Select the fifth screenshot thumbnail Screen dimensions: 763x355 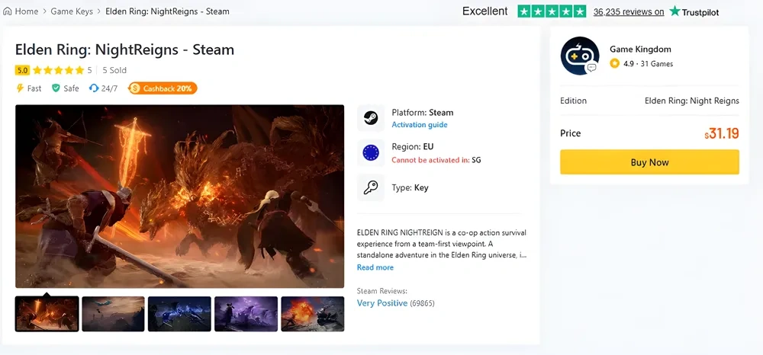click(312, 314)
